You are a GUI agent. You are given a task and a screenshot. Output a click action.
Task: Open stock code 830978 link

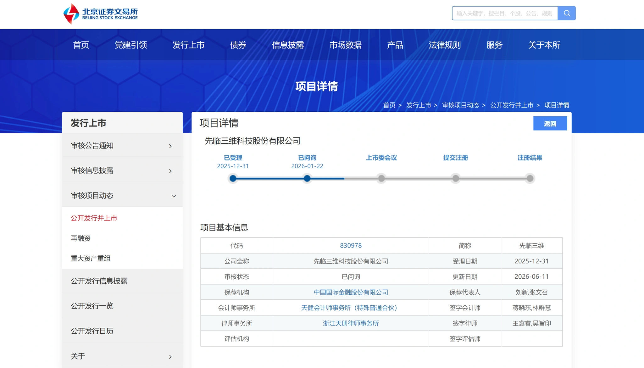(x=351, y=245)
